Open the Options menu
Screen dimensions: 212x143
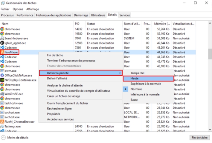pos(18,9)
